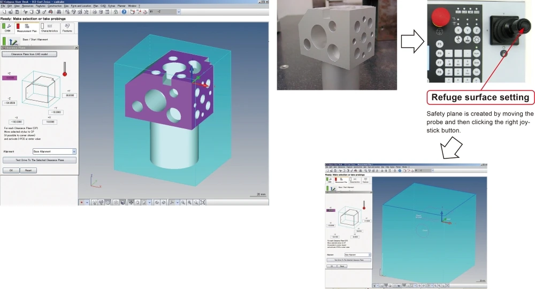Viewport: 535px width, 289px height.
Task: Click the Print icon in the toolbar
Action: [x=95, y=11]
